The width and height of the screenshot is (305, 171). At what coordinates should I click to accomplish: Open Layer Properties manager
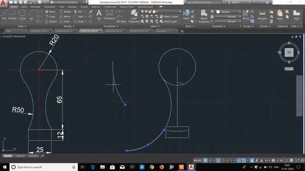click(x=134, y=16)
